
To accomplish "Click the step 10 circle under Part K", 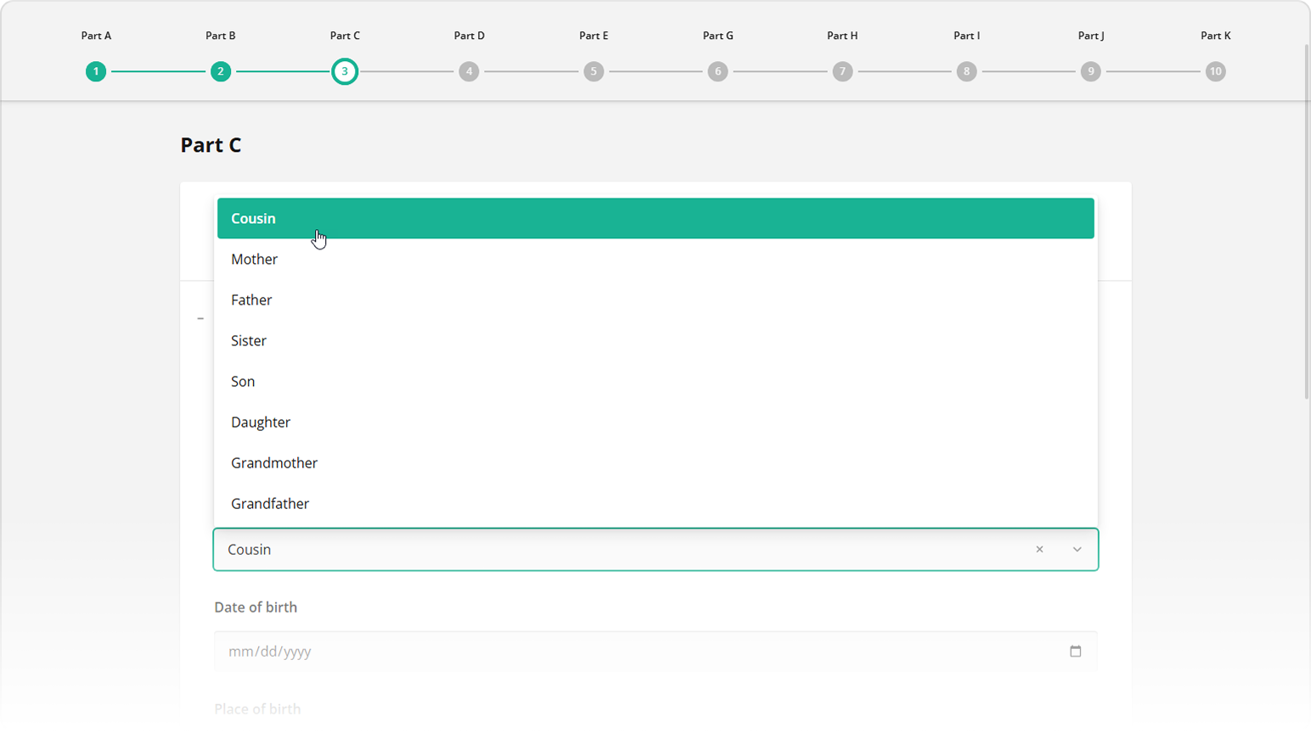I will tap(1215, 71).
